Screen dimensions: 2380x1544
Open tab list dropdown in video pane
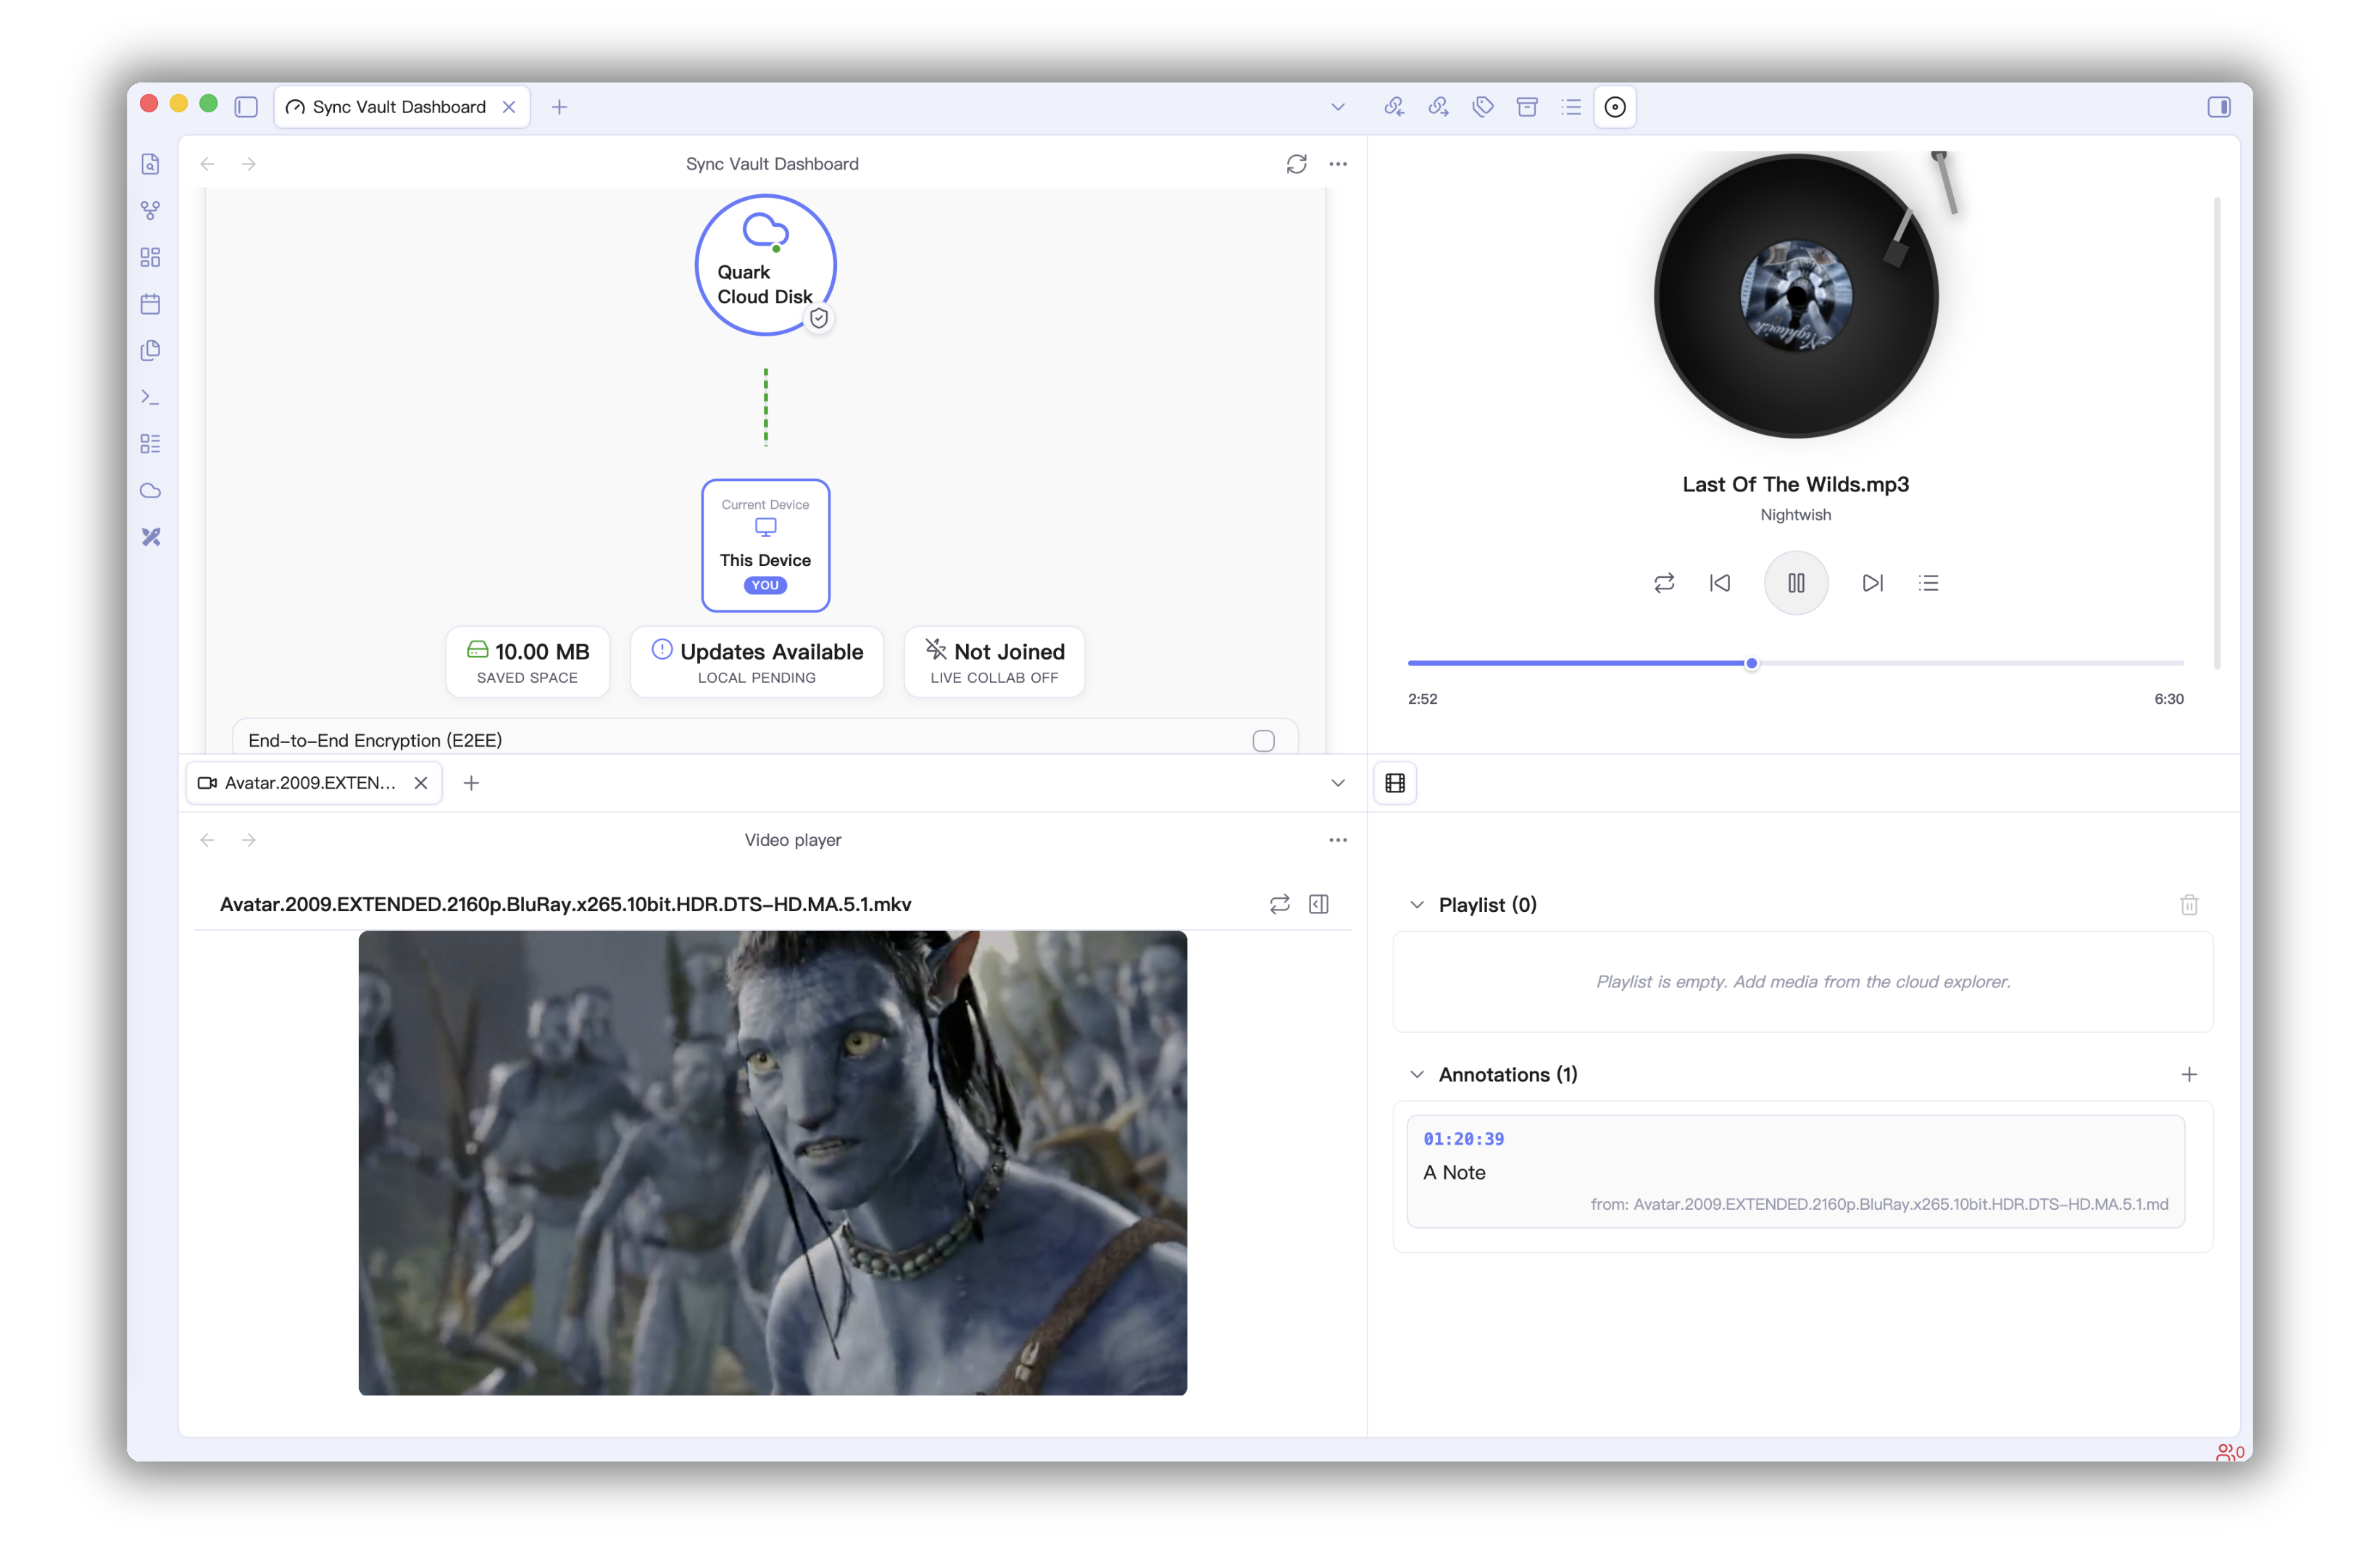(1338, 783)
